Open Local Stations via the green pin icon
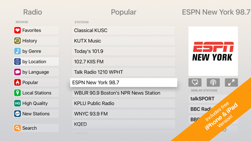This screenshot has height=141, width=251. coord(18,93)
